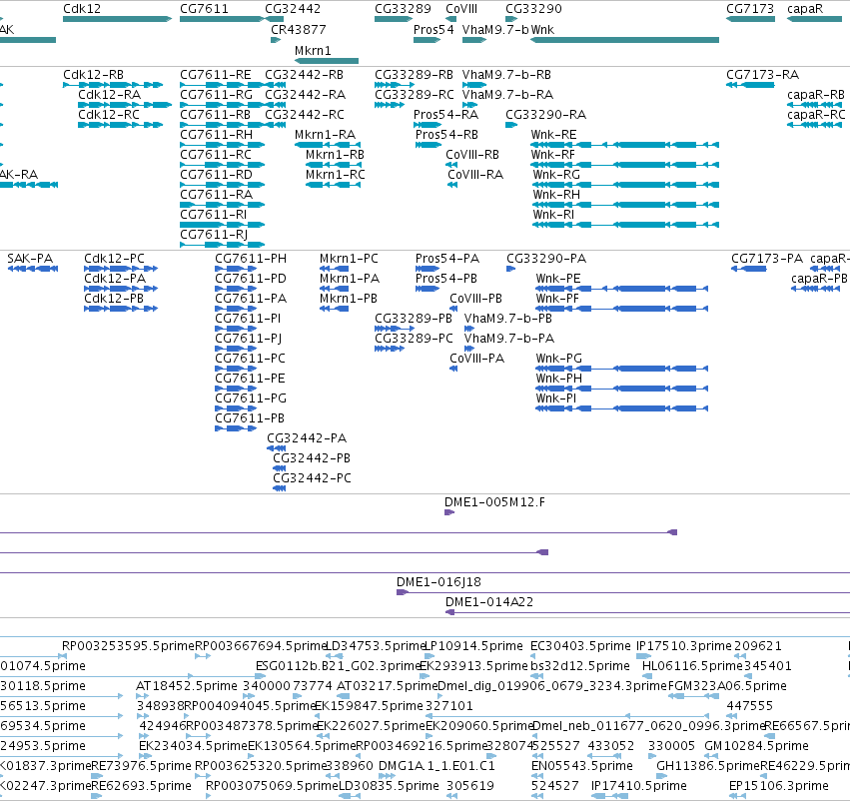Click the CG7611 gene label
850x801 pixels.
tap(204, 9)
